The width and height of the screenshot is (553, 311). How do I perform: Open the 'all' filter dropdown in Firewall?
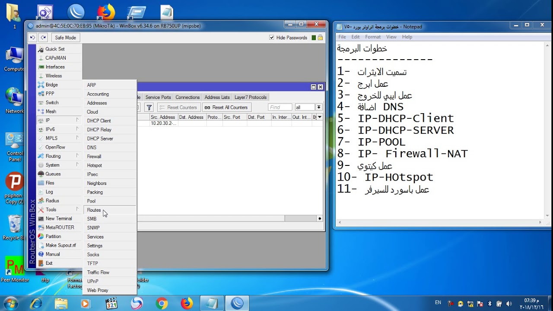click(x=319, y=107)
